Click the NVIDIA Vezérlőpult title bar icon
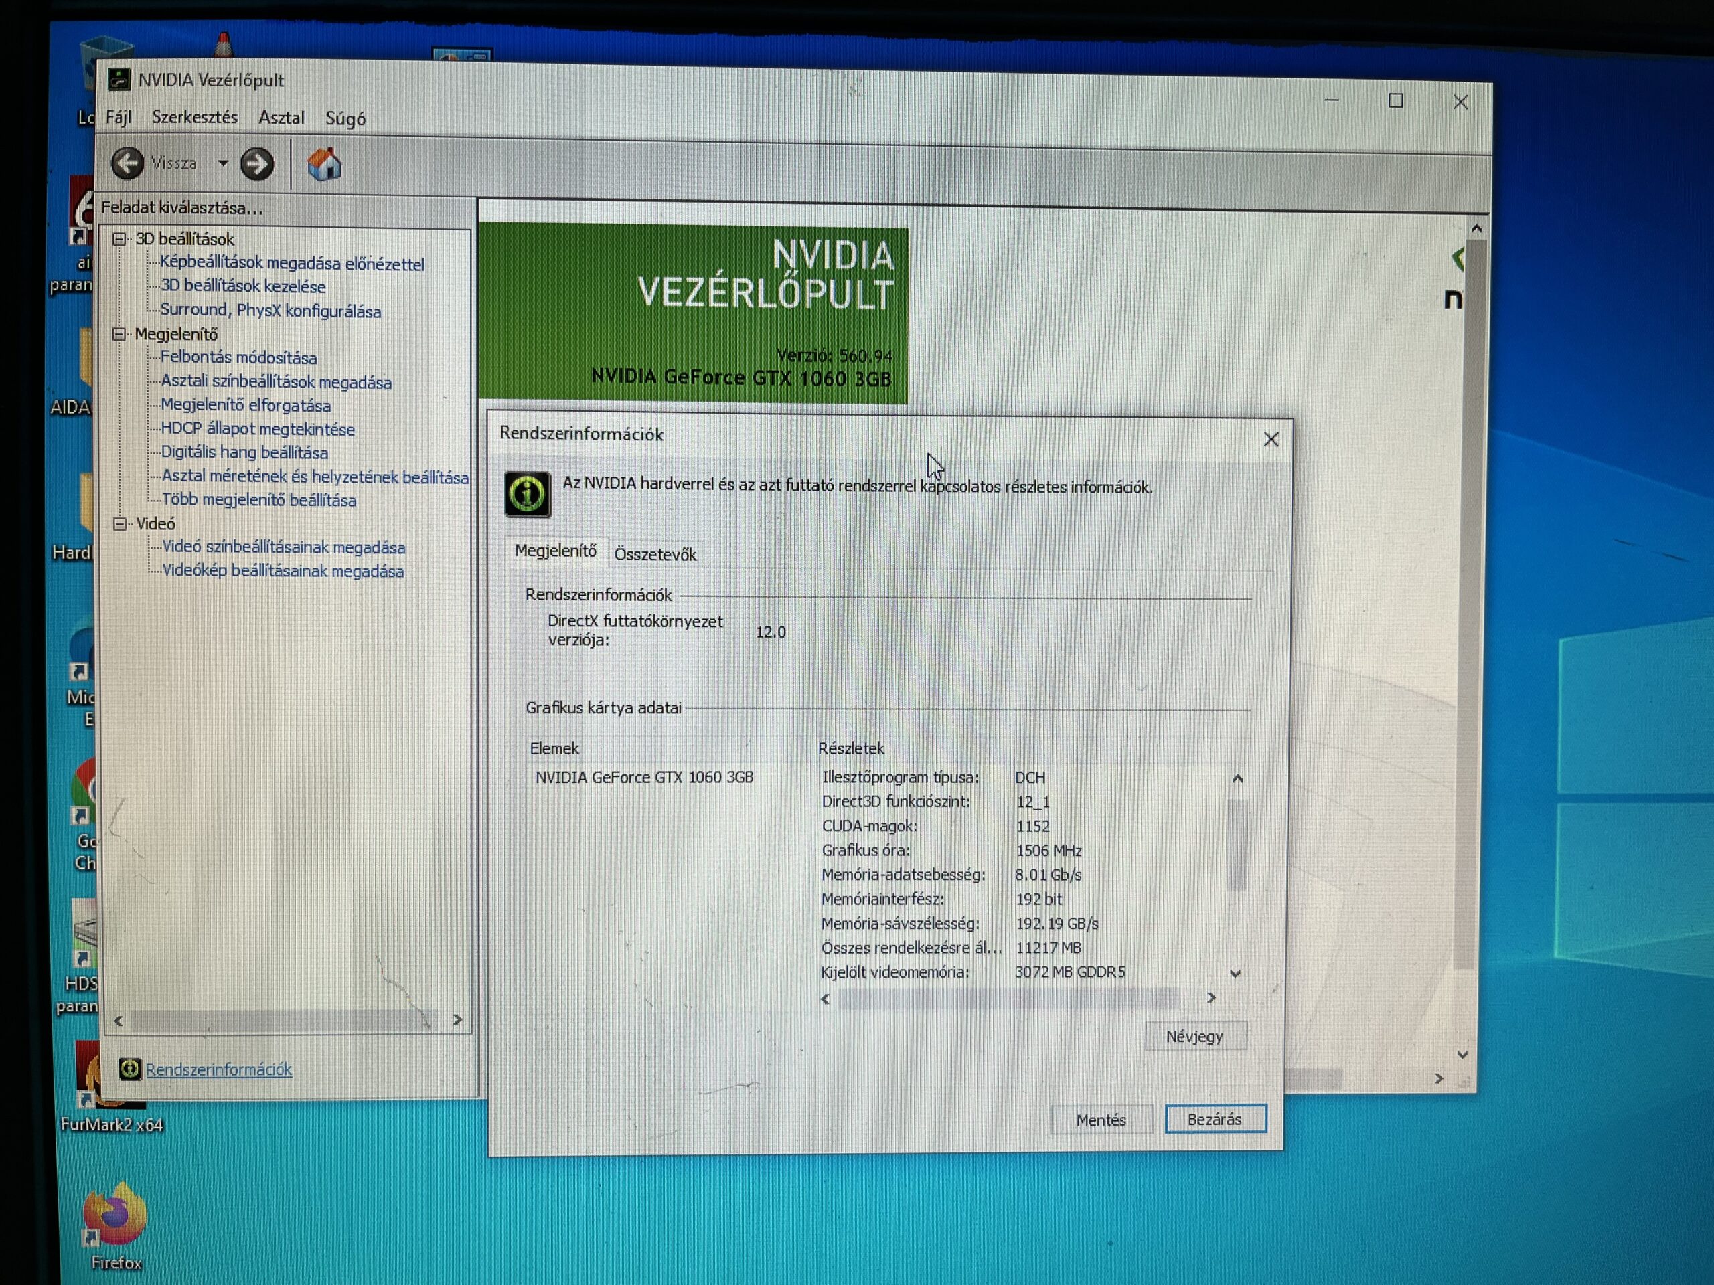 [119, 79]
